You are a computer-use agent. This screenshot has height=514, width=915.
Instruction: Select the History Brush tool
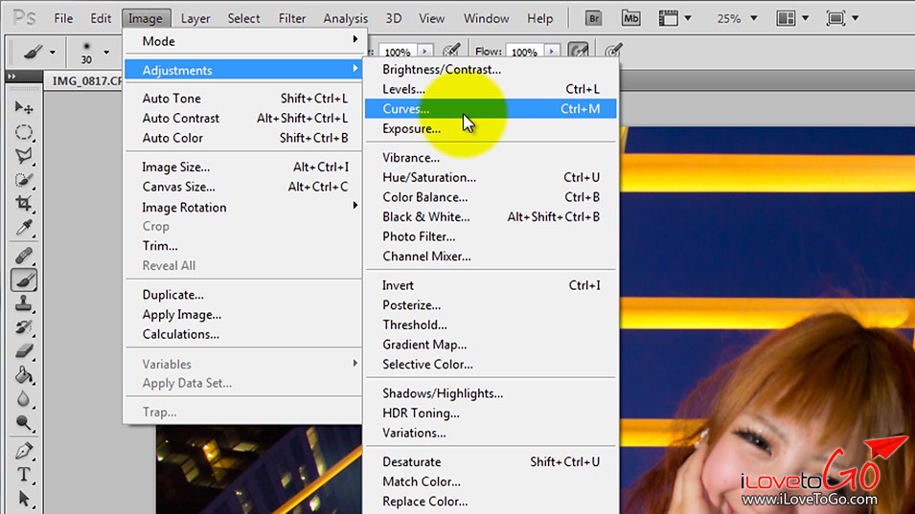pyautogui.click(x=24, y=327)
